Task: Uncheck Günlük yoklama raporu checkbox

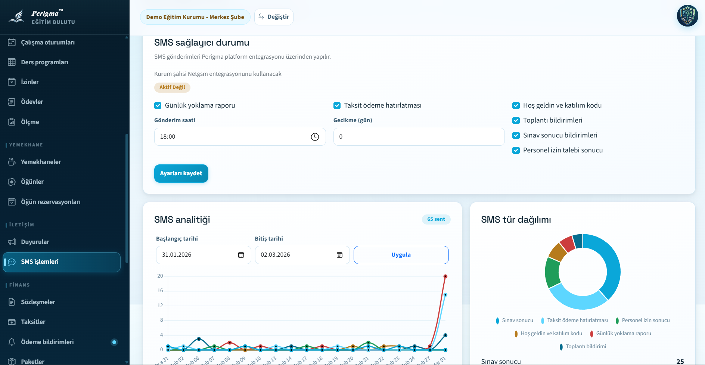Action: (x=158, y=106)
